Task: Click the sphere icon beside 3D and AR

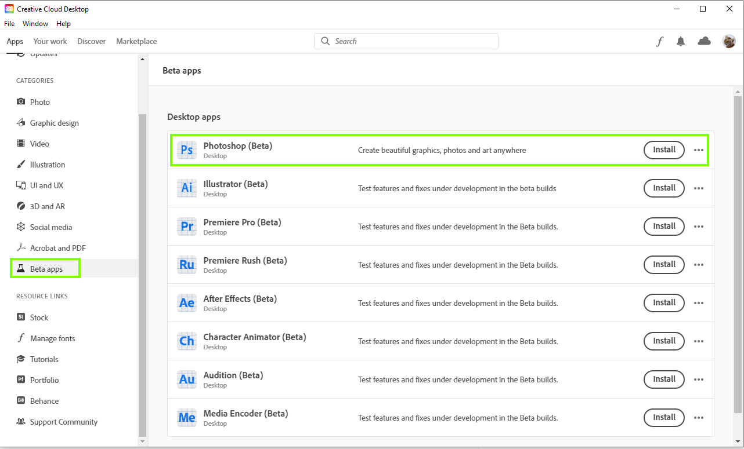Action: [x=21, y=206]
